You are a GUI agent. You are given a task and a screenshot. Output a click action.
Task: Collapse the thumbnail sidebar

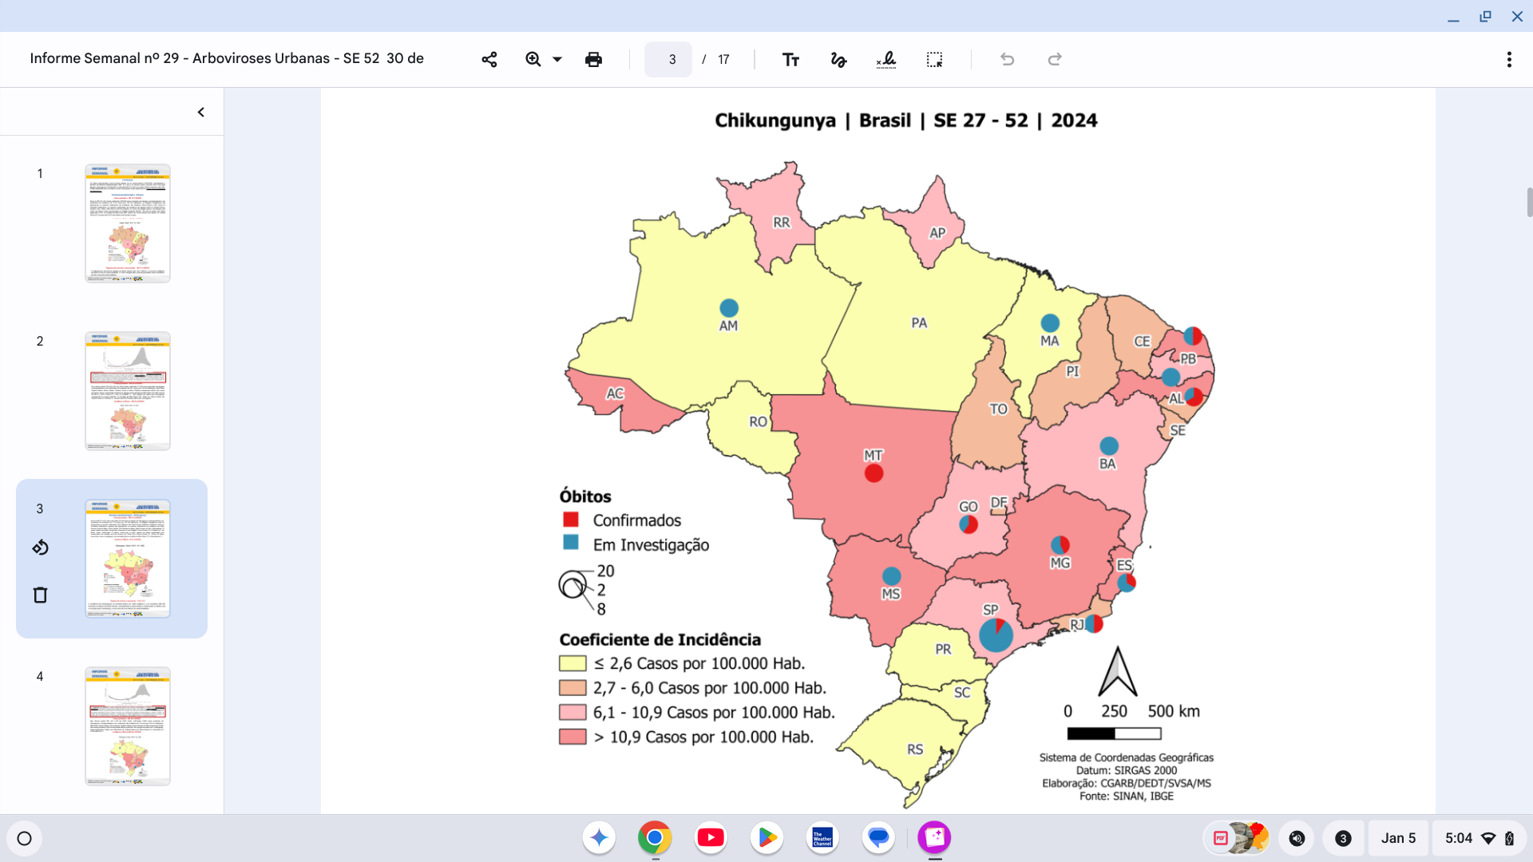click(201, 113)
